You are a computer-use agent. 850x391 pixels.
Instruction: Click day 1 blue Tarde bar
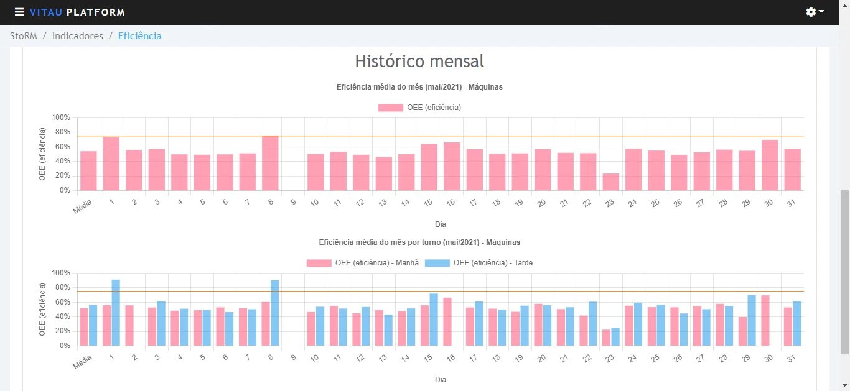pyautogui.click(x=116, y=313)
